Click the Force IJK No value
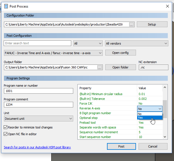Screen dimensions: 174x161 pos(140,104)
